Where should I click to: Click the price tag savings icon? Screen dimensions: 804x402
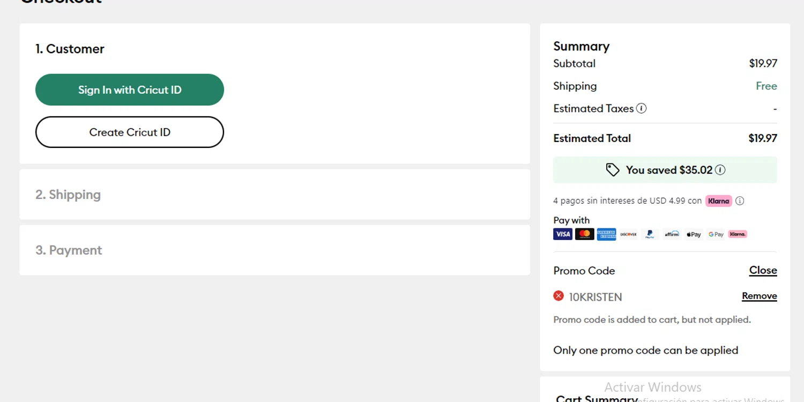613,170
